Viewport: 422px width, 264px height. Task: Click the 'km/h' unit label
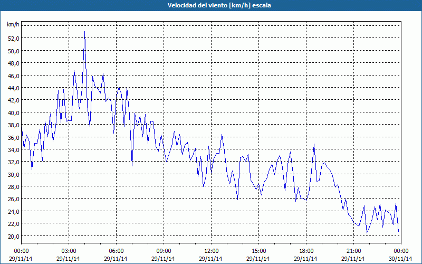pyautogui.click(x=13, y=25)
